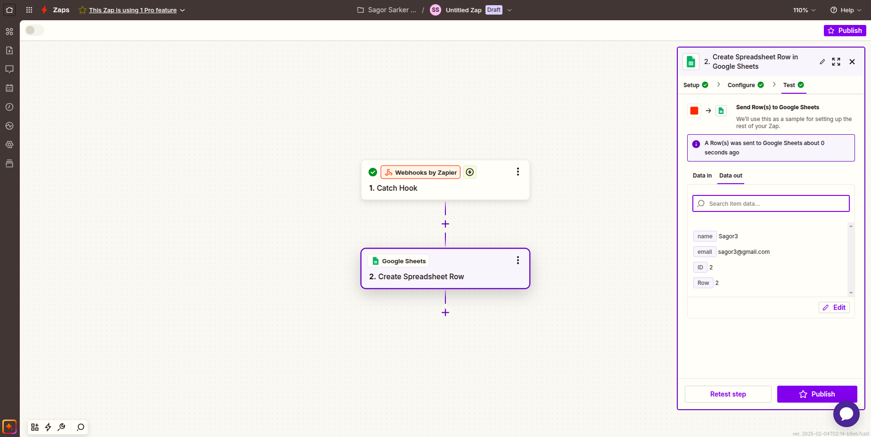Open the sidebar file upload icon

pos(9,50)
